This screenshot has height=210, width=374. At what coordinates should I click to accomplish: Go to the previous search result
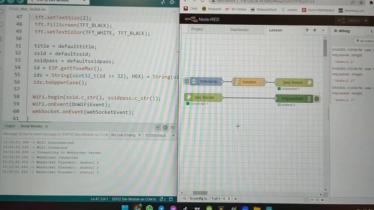(x=224, y=198)
